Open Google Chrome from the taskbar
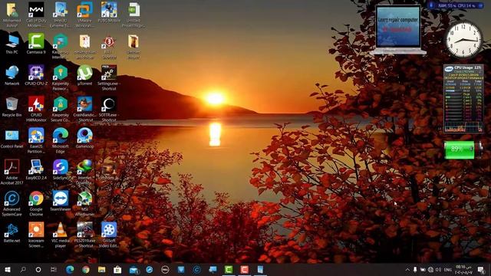This screenshot has height=276, width=491. [x=85, y=269]
